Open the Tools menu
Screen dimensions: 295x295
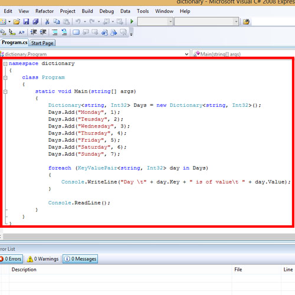point(143,11)
